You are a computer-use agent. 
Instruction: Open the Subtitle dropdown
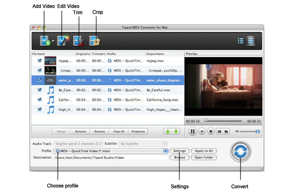pyautogui.click(x=143, y=144)
